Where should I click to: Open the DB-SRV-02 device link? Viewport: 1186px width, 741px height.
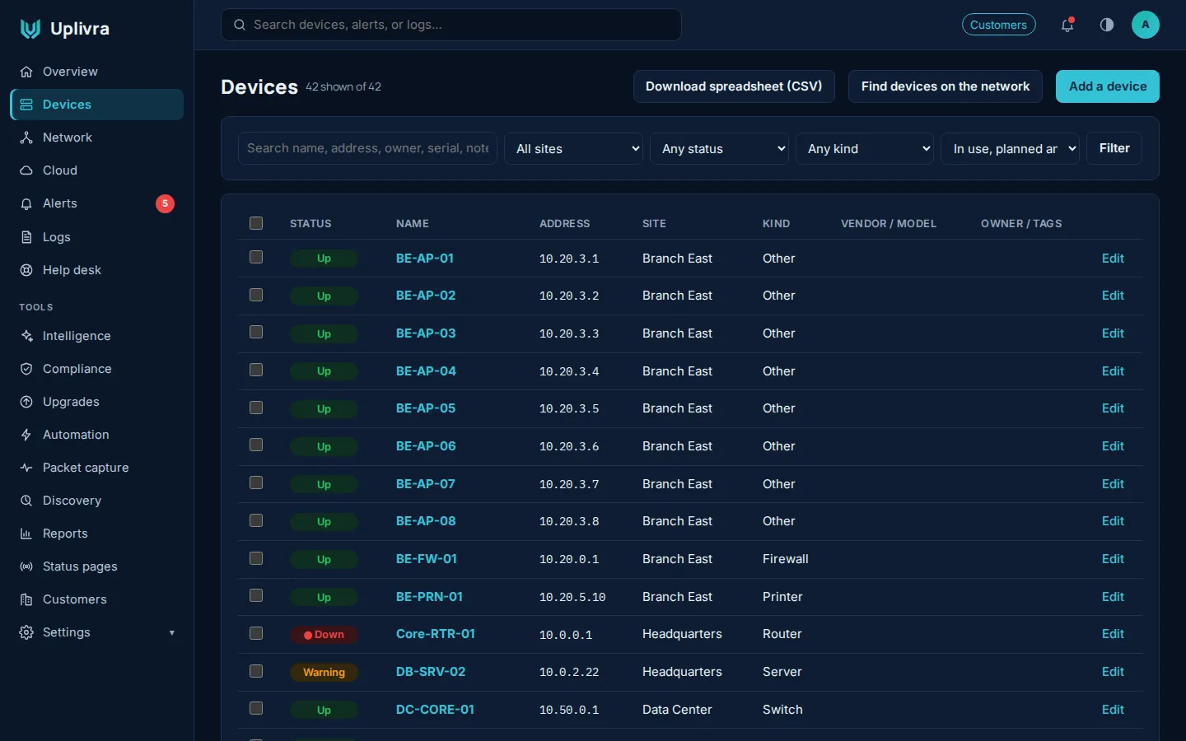point(431,672)
